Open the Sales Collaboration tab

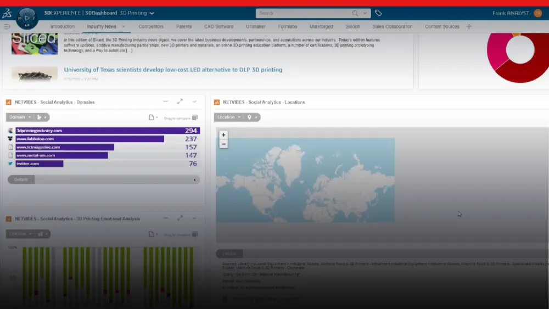click(x=393, y=26)
